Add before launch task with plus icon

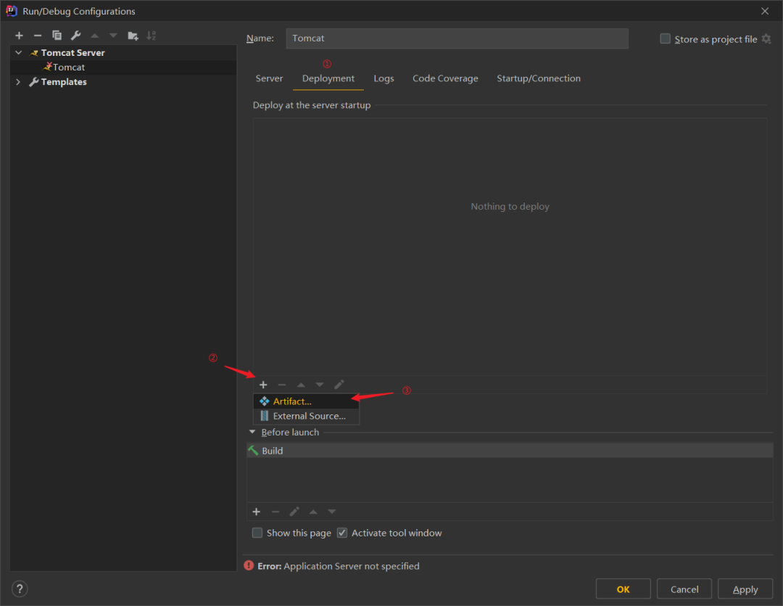[x=256, y=512]
